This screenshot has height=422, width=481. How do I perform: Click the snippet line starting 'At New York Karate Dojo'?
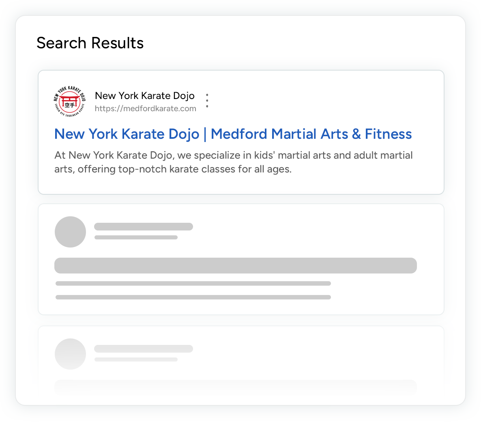(x=233, y=155)
